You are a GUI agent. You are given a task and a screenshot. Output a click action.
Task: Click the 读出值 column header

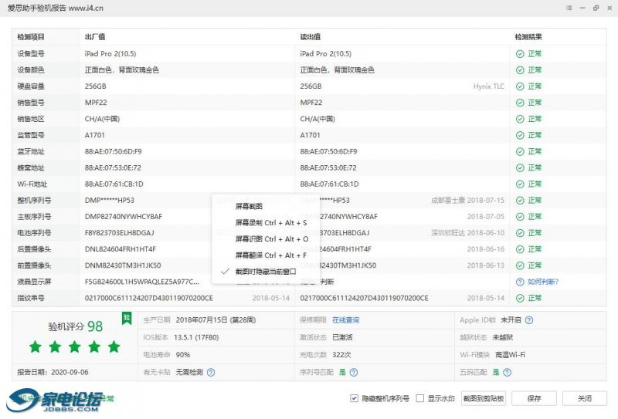coord(311,37)
